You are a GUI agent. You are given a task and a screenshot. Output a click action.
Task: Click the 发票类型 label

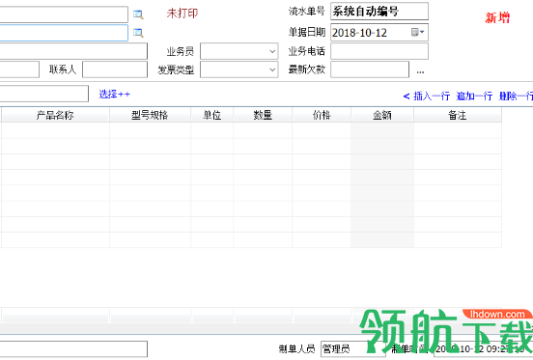click(176, 69)
